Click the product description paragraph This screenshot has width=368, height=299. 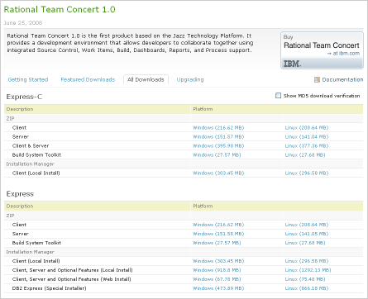click(x=130, y=43)
